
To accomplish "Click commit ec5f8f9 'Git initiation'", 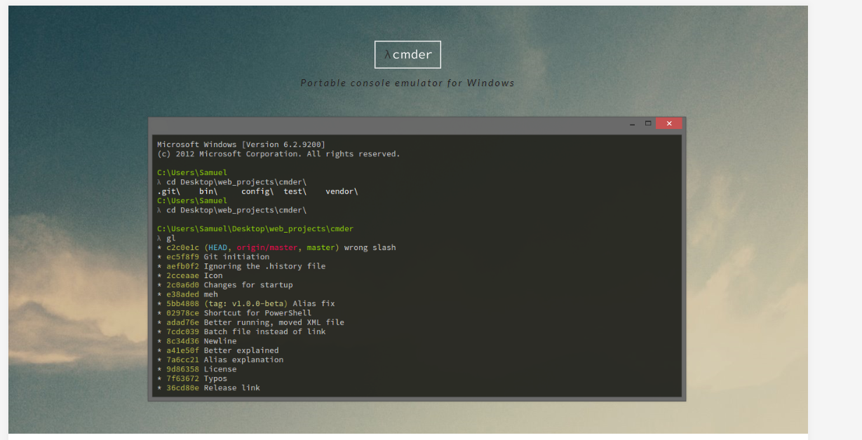I will point(213,256).
